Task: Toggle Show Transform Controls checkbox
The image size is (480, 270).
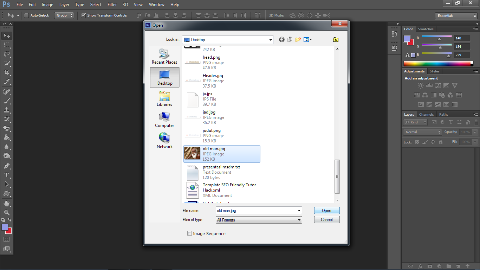Action: pyautogui.click(x=83, y=15)
